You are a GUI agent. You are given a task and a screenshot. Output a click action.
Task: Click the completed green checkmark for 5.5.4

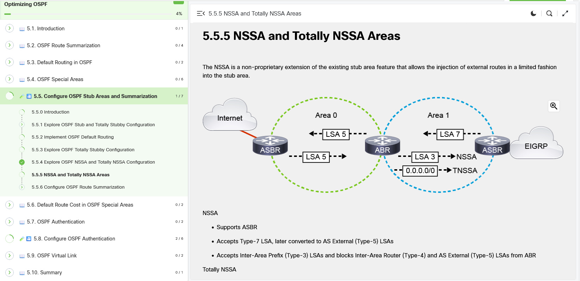22,162
